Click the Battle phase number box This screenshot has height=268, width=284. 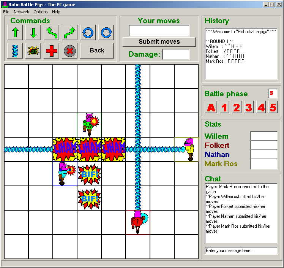(x=273, y=94)
